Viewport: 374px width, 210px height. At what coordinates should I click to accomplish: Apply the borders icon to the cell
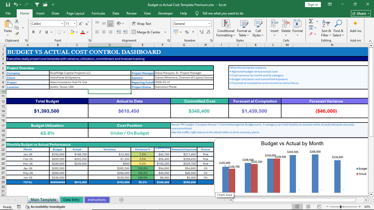click(60, 32)
